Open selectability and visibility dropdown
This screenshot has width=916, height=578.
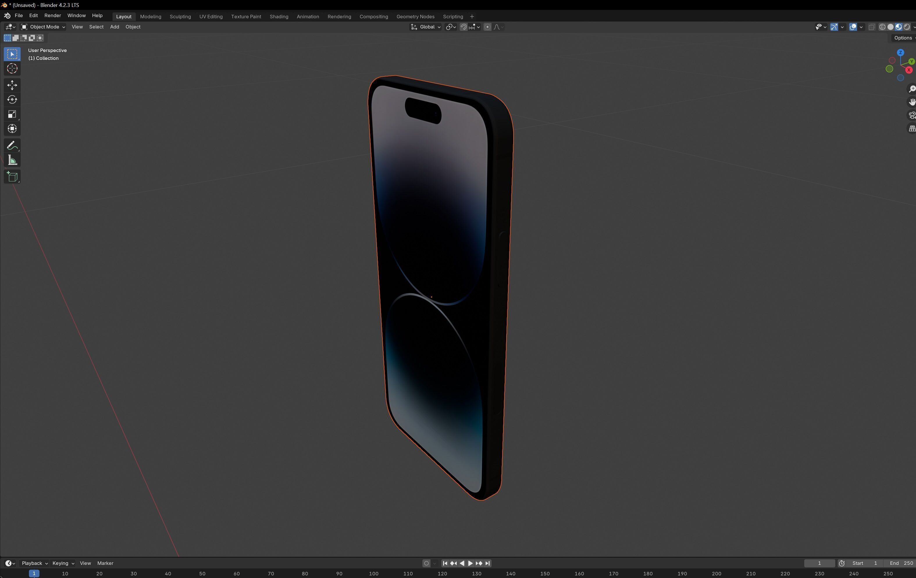821,27
